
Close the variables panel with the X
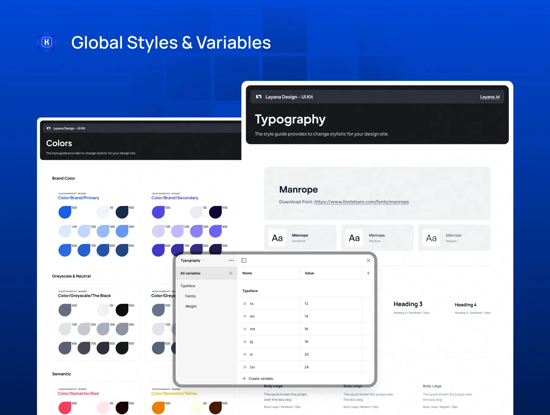coord(368,260)
